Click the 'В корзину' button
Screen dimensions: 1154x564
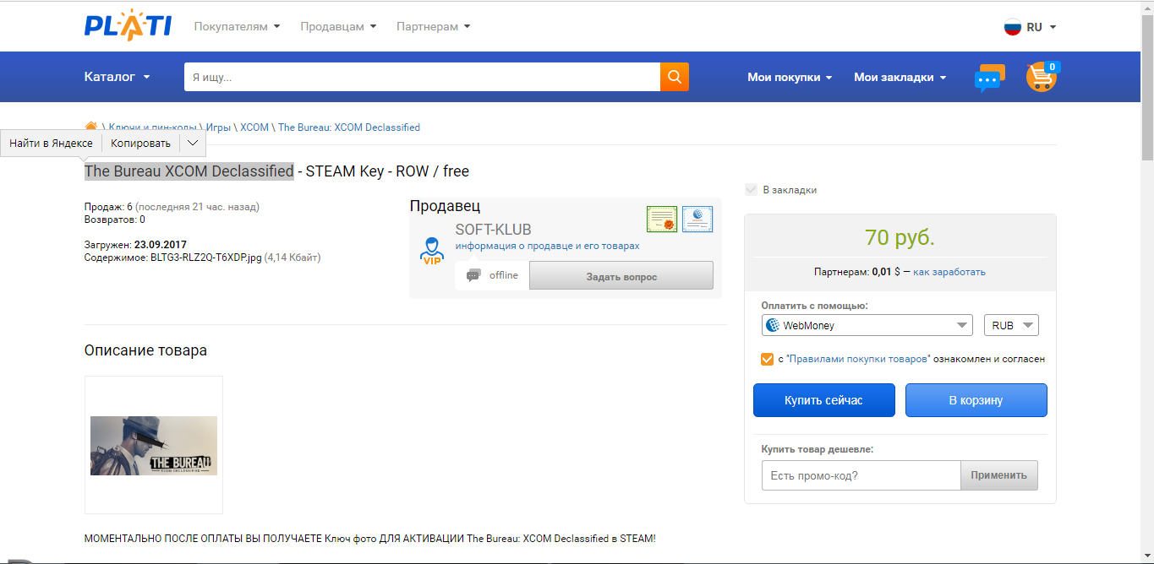click(976, 400)
